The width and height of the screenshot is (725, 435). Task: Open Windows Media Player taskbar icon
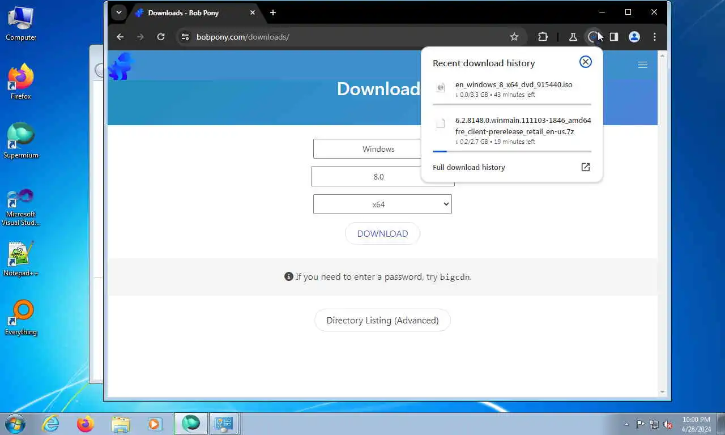click(154, 424)
